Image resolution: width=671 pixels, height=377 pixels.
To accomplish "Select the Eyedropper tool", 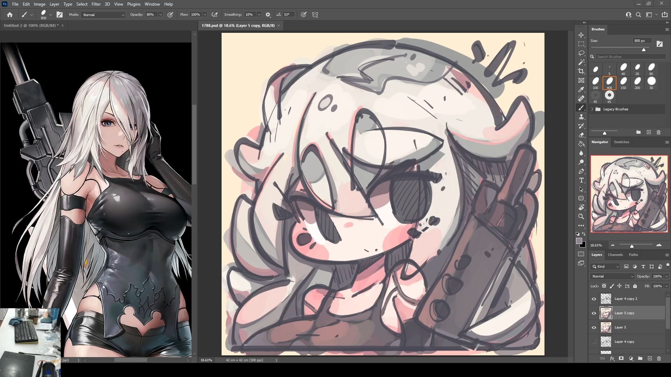I will [x=581, y=90].
